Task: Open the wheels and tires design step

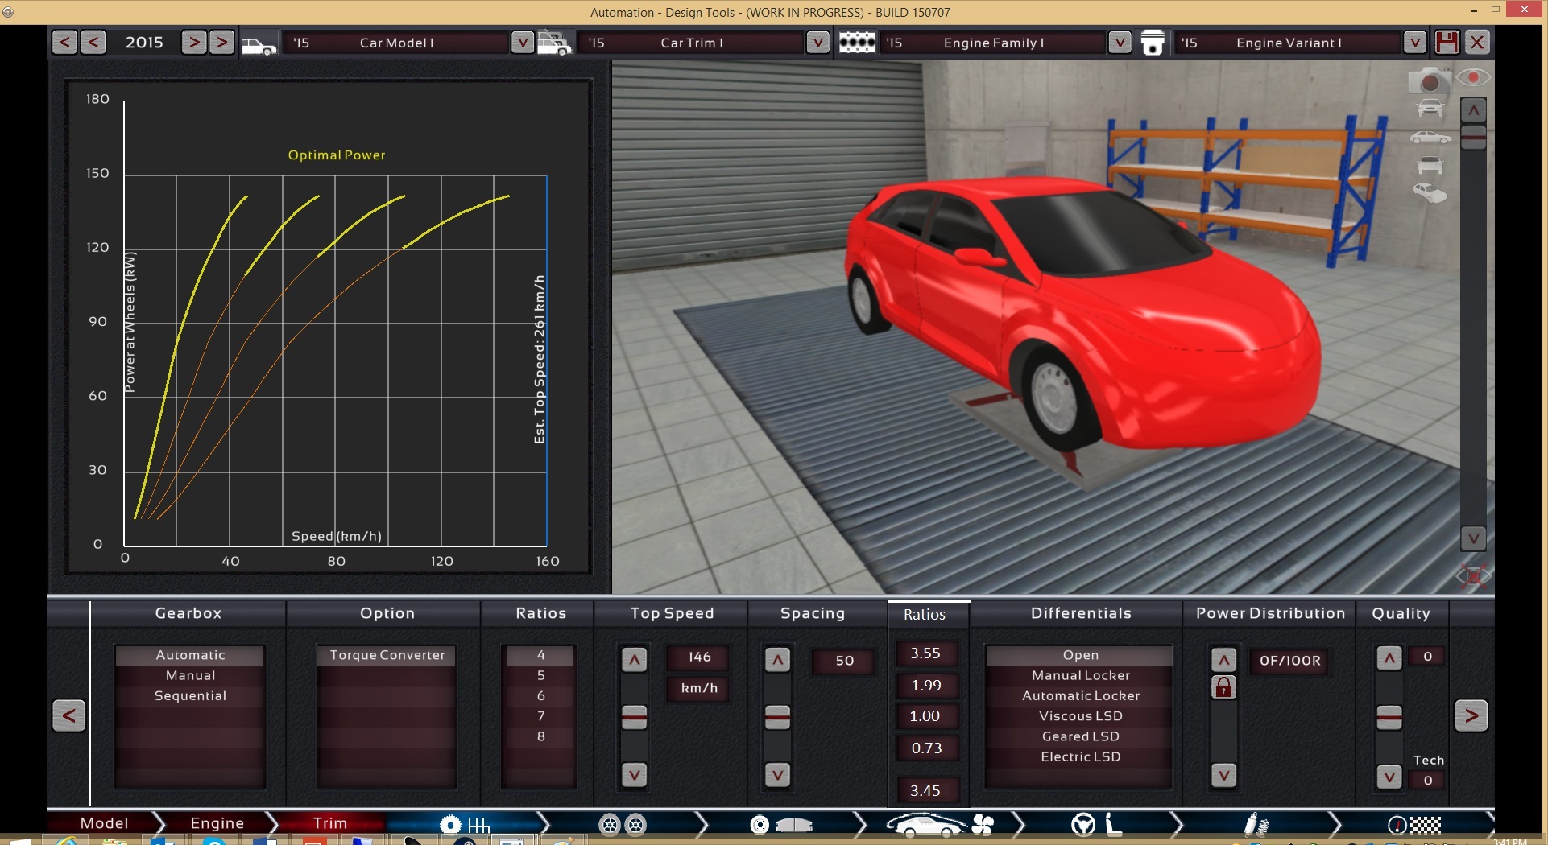Action: 623,824
